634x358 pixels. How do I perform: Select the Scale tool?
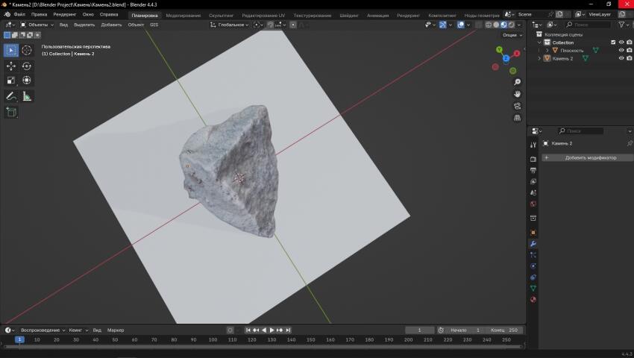click(x=11, y=80)
